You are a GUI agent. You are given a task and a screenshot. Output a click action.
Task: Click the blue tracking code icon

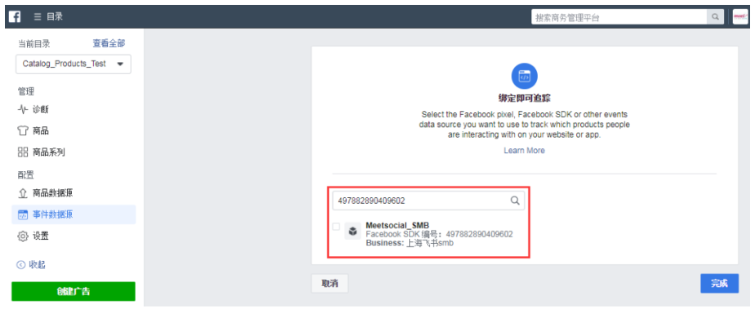tap(524, 76)
